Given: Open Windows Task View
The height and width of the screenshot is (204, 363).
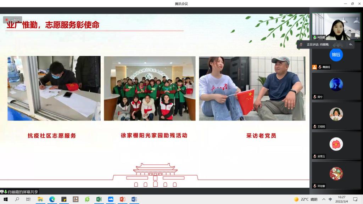Looking at the screenshot, I should click(x=28, y=199).
